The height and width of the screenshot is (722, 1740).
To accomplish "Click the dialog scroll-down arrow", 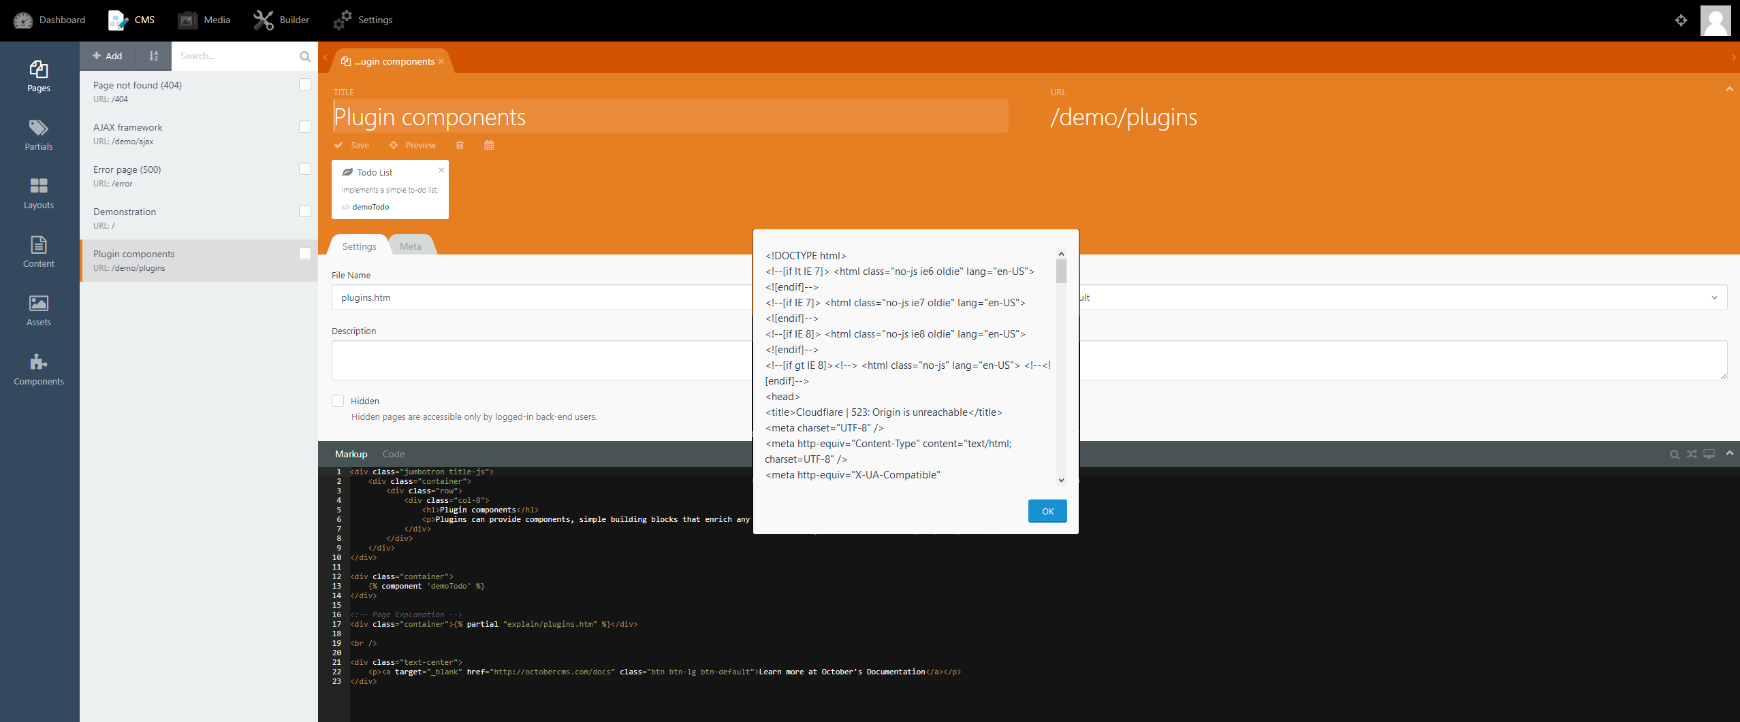I will point(1061,480).
